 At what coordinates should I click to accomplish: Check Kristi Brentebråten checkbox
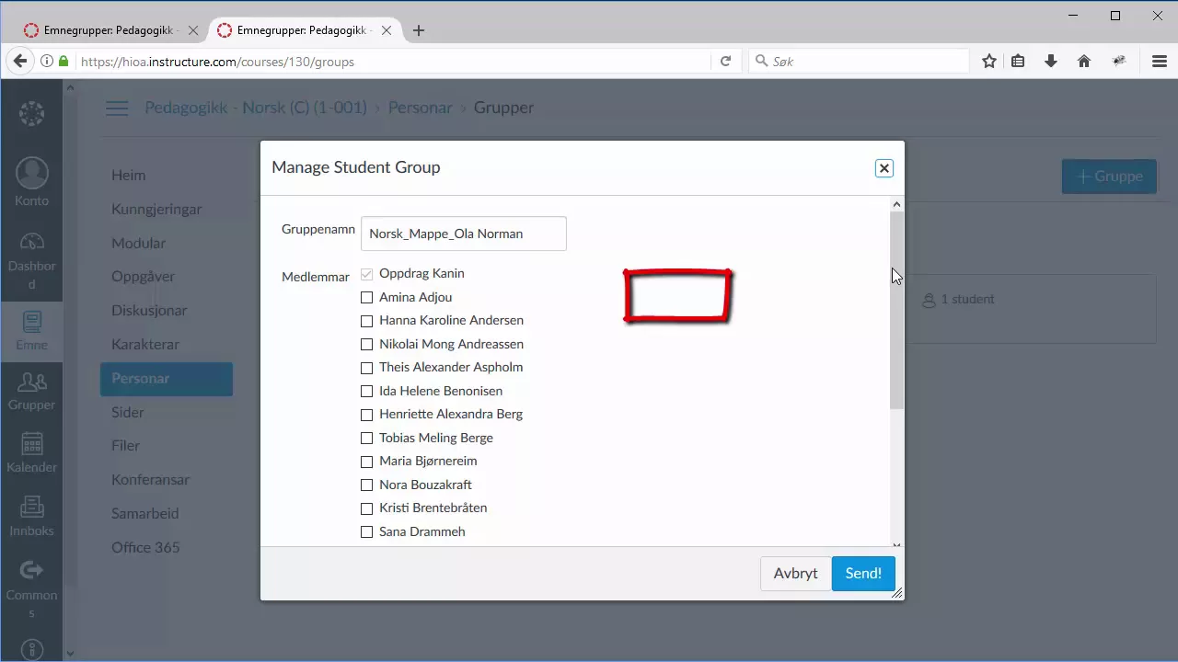click(366, 508)
